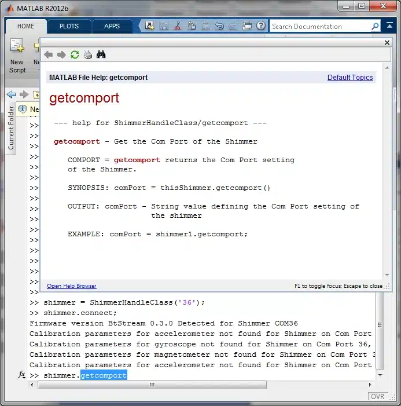This screenshot has width=401, height=406.
Task: Click the Open Help Browser link
Action: 72,286
